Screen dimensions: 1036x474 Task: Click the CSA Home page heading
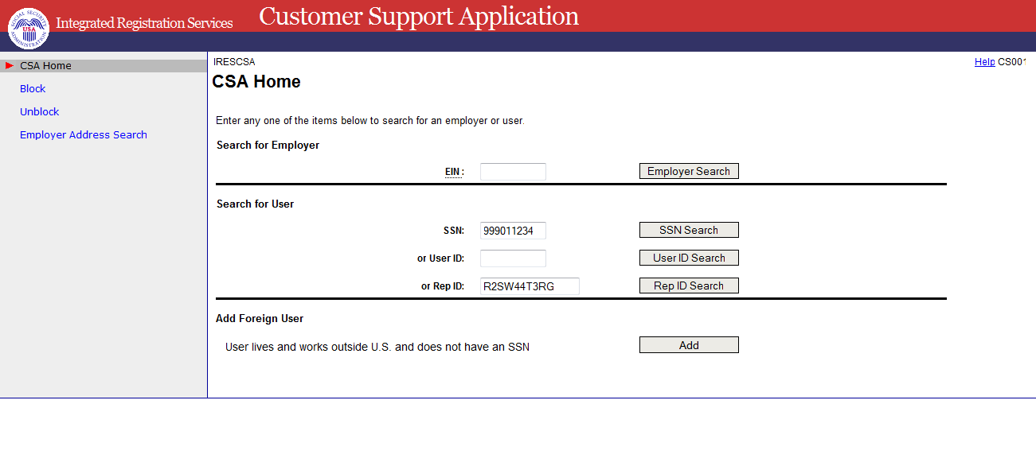click(256, 82)
